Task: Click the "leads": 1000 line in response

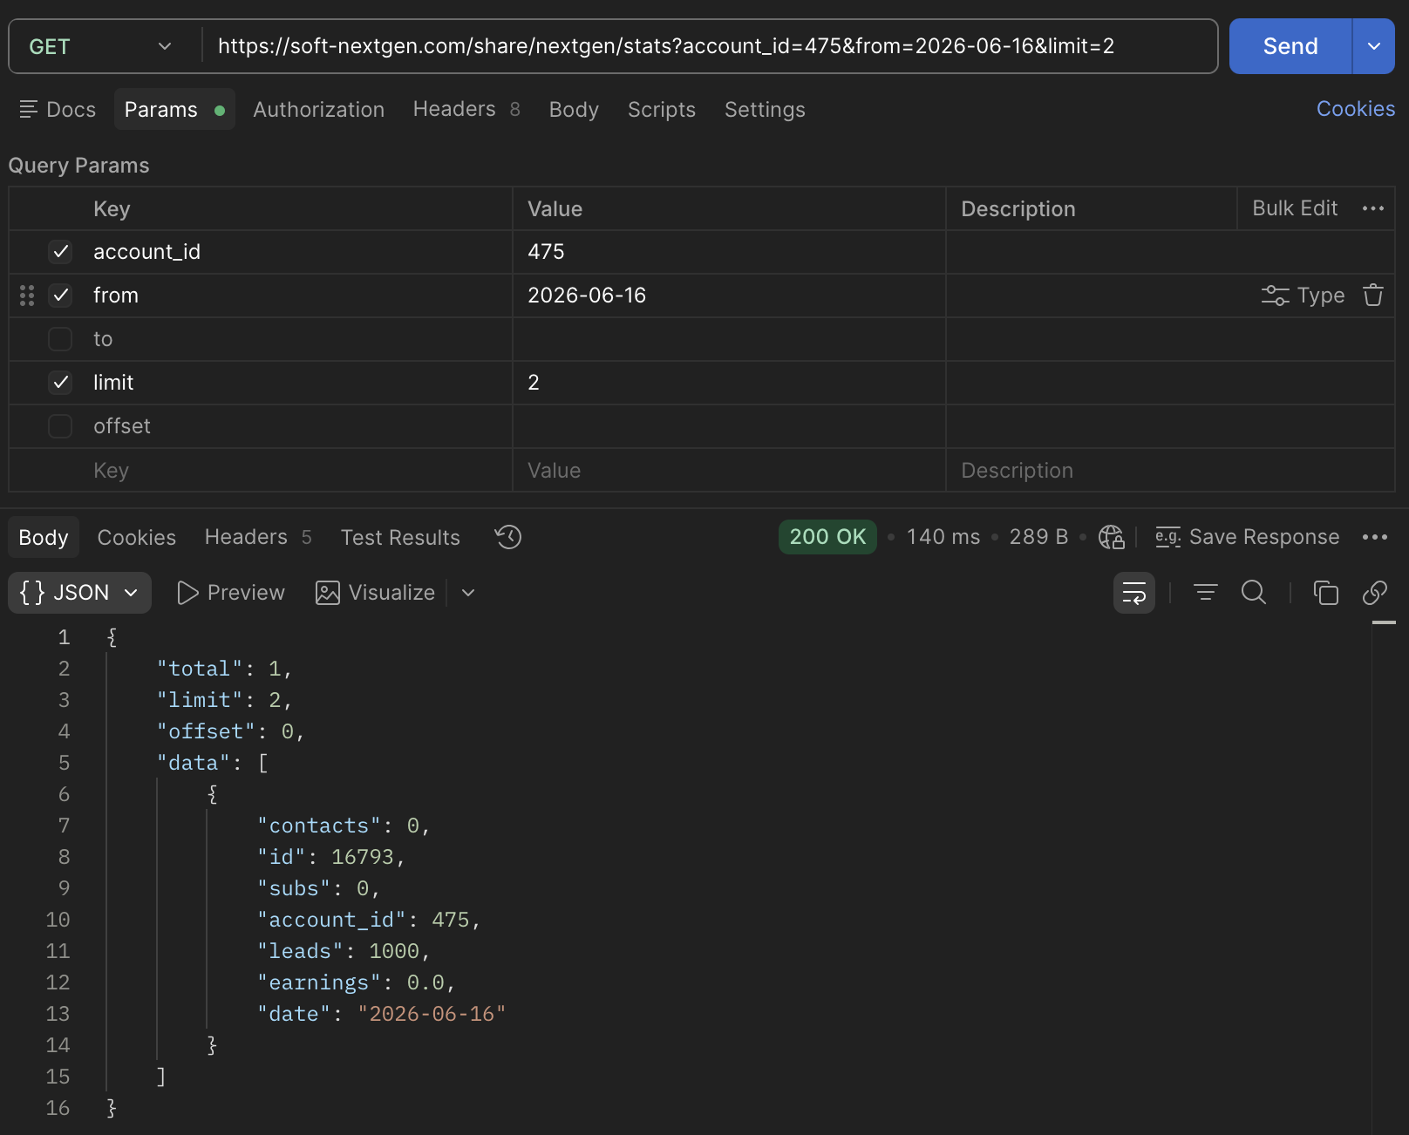Action: click(x=344, y=951)
